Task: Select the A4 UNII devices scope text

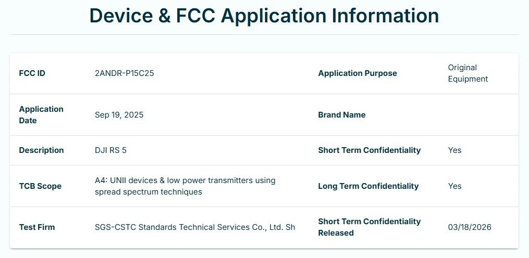Action: pyautogui.click(x=185, y=186)
